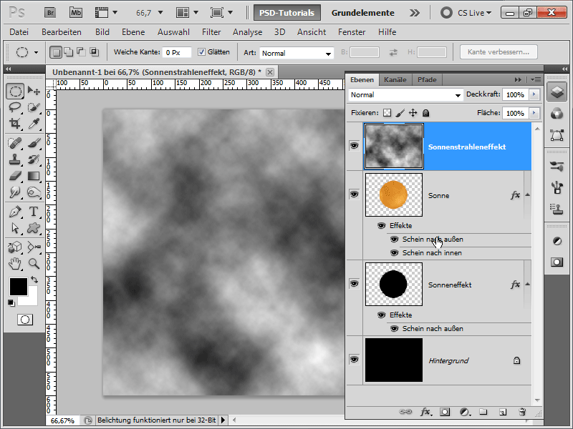Select the Clone Stamp tool
Image resolution: width=573 pixels, height=429 pixels.
pos(15,159)
